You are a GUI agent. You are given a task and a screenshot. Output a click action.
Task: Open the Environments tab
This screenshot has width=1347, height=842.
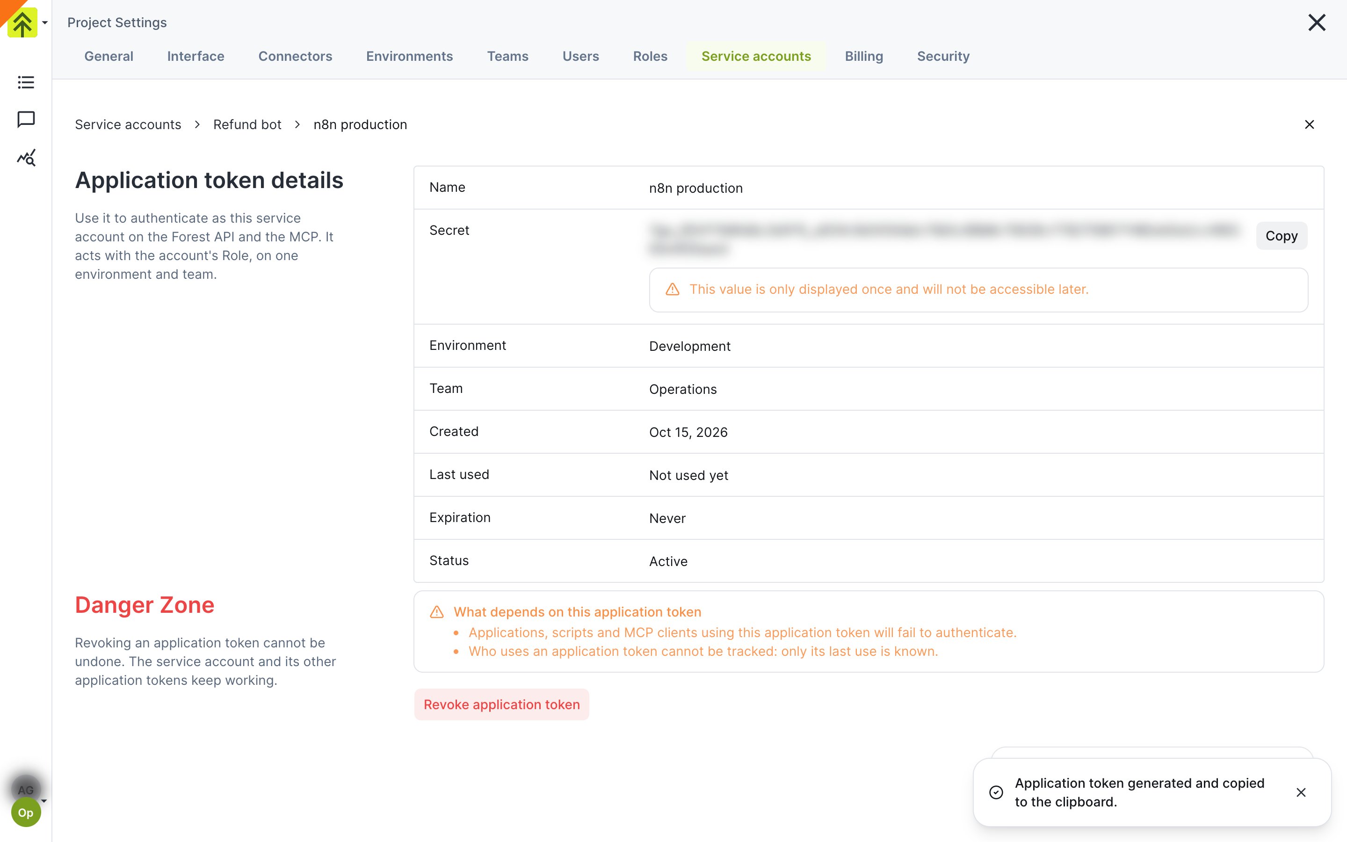point(409,56)
